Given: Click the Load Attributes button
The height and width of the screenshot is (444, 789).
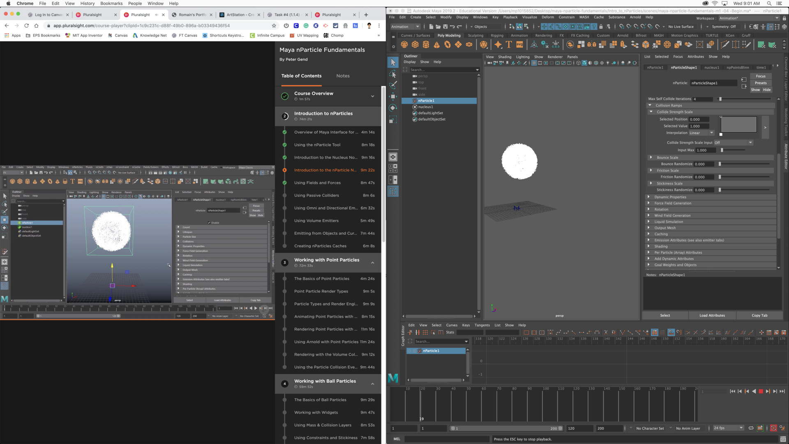Looking at the screenshot, I should pos(712,315).
